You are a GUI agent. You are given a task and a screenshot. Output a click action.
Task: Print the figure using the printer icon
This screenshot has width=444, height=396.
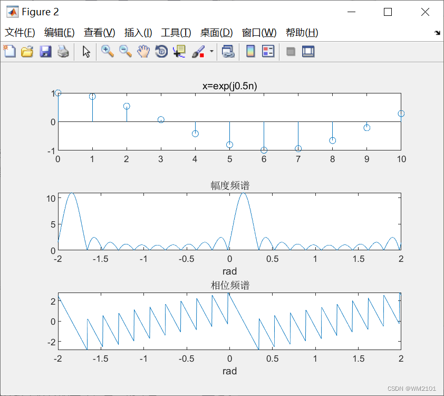click(x=63, y=52)
